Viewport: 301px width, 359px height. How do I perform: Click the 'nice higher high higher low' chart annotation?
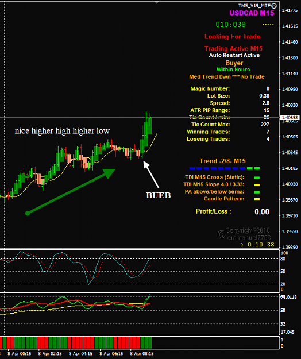click(62, 131)
